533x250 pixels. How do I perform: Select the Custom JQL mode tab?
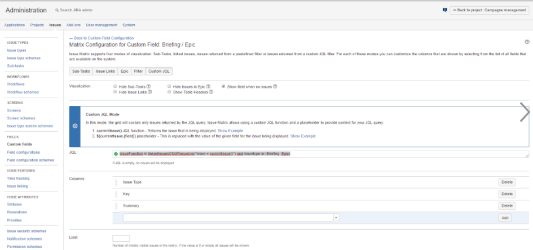pyautogui.click(x=159, y=72)
